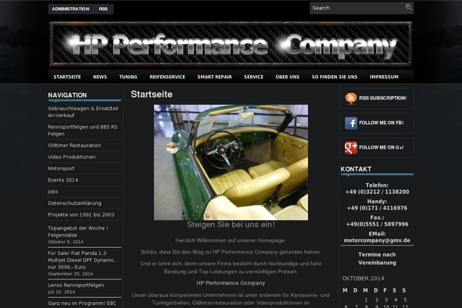
Task: Click the orange RSS feed icon
Action: (x=351, y=98)
